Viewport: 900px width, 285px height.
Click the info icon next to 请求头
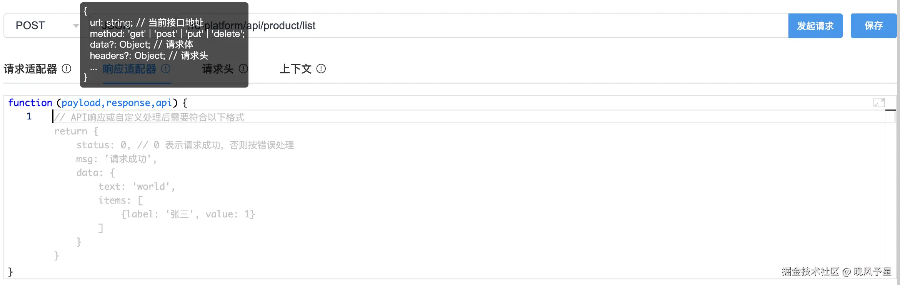pyautogui.click(x=243, y=69)
